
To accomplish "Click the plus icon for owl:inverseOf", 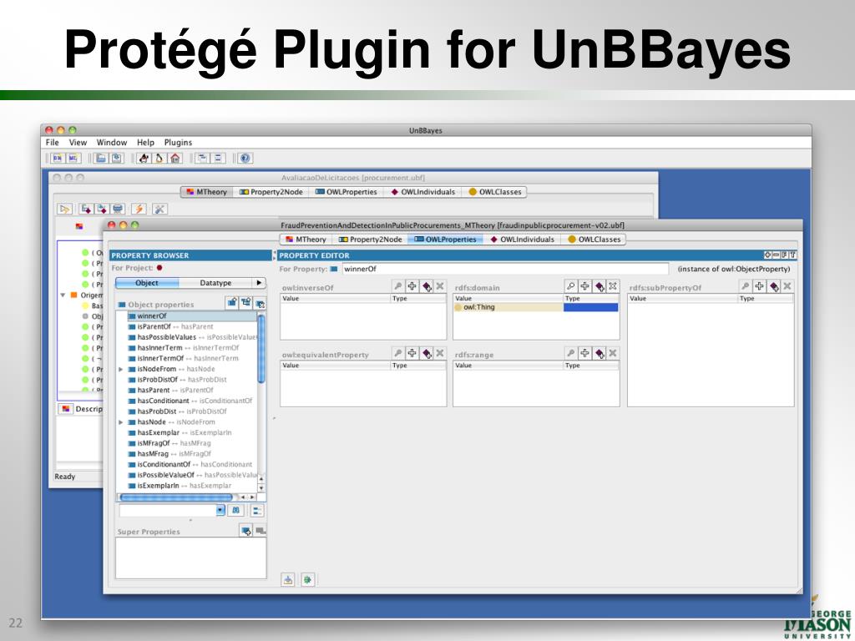I will (x=412, y=286).
